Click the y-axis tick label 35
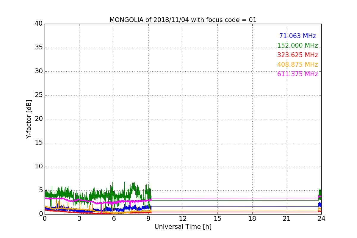Screen dimensions: 357x238 (39, 48)
